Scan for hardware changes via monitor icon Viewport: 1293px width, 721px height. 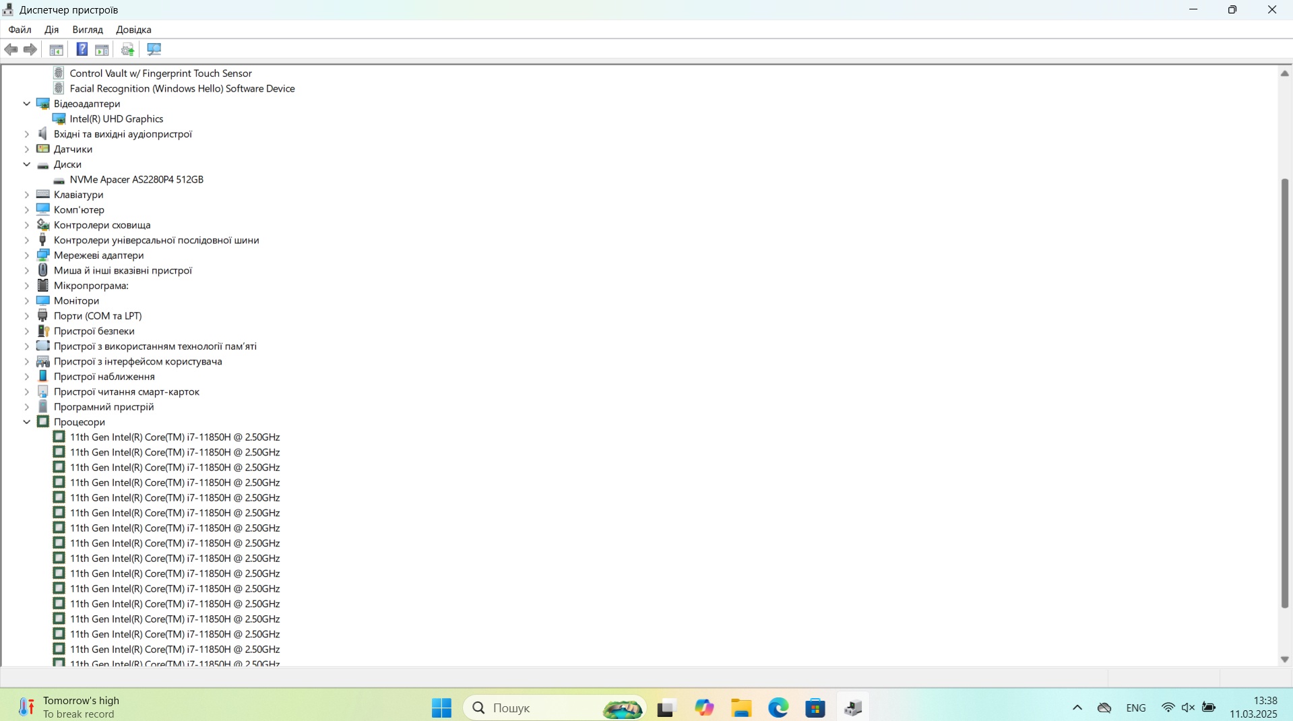click(x=154, y=50)
